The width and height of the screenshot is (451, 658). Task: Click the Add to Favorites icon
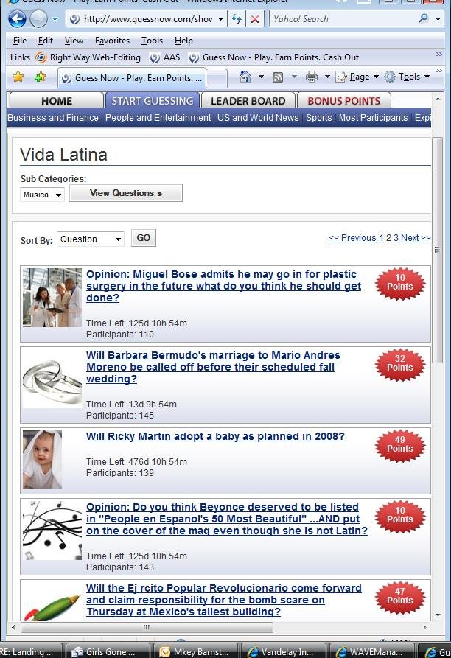coord(41,77)
